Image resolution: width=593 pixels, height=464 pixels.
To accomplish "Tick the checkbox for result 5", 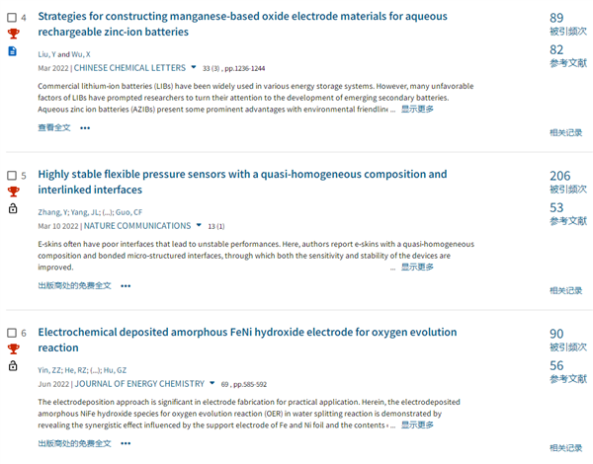I will pyautogui.click(x=12, y=176).
